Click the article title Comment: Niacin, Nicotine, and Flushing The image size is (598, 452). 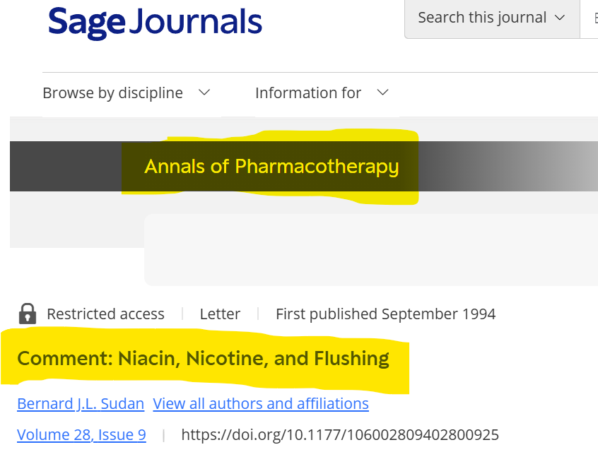click(x=204, y=359)
